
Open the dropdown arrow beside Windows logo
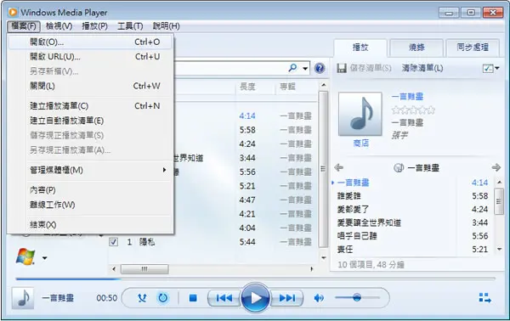(x=44, y=258)
